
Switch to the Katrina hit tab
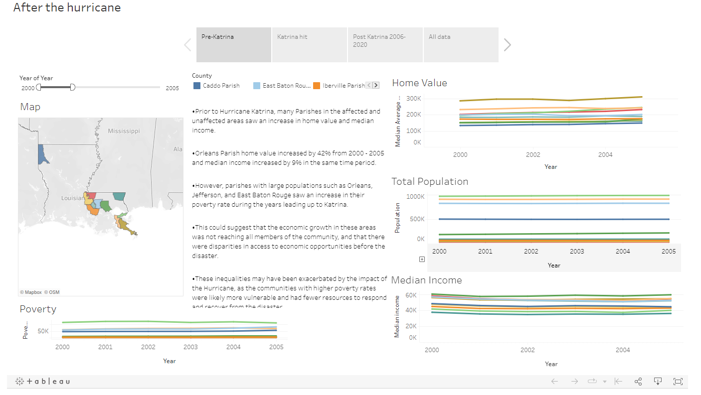[310, 45]
